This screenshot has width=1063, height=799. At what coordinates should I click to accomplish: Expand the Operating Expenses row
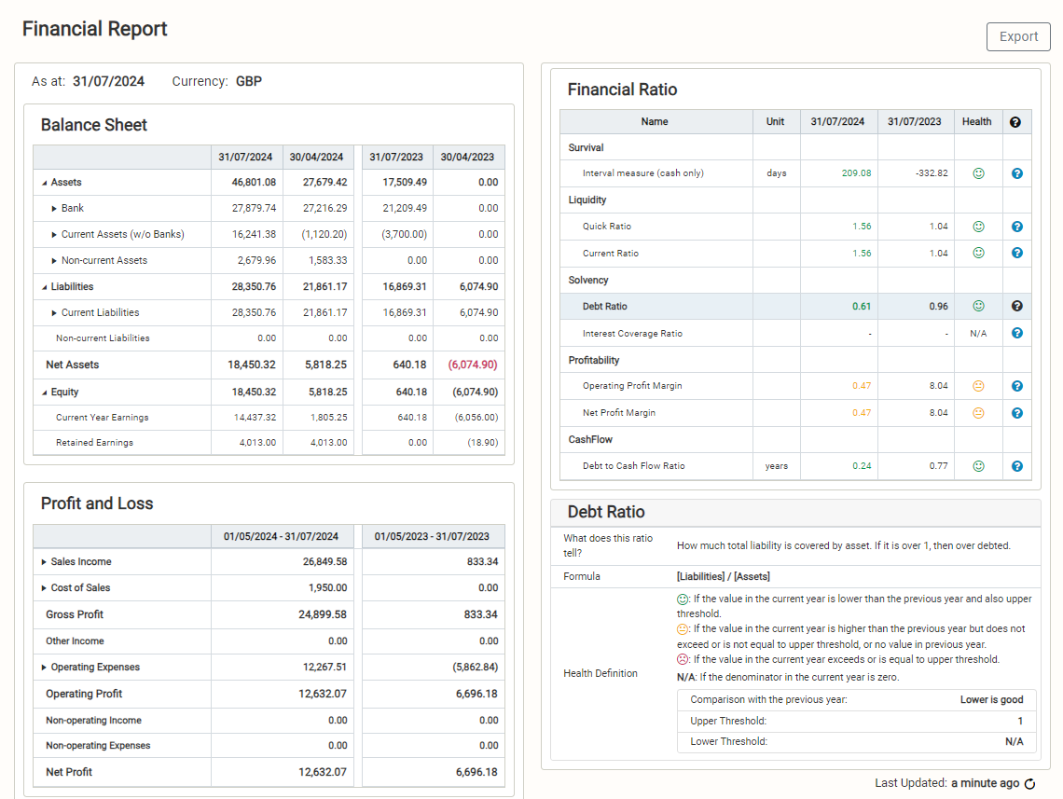[44, 668]
